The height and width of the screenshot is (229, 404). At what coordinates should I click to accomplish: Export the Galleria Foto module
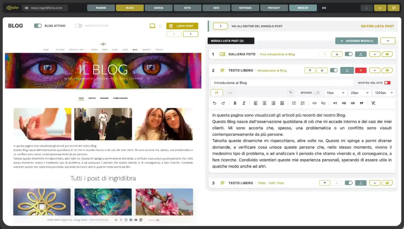tap(361, 54)
